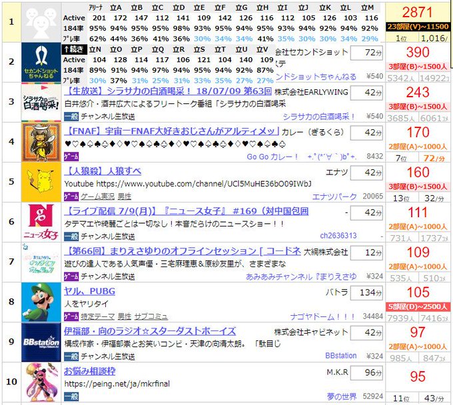Open シラサカの白酒喝采 thumbnail image
Viewport: 453px width, 405px height.
coord(41,103)
